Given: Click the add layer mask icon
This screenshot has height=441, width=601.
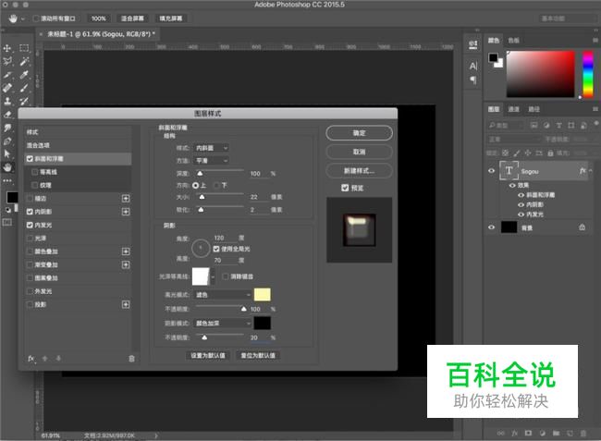Looking at the screenshot, I should coord(528,434).
